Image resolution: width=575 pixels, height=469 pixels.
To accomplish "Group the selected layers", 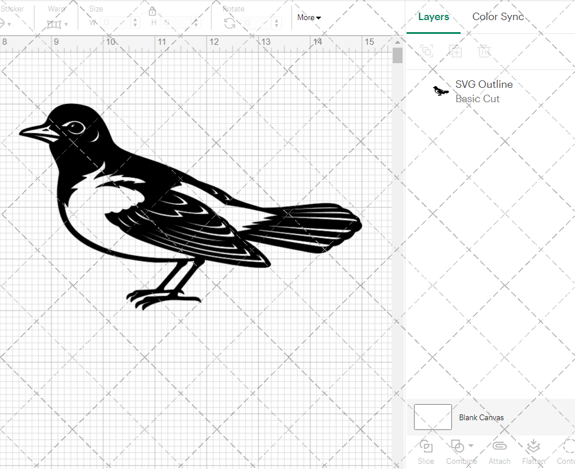I will click(x=427, y=51).
